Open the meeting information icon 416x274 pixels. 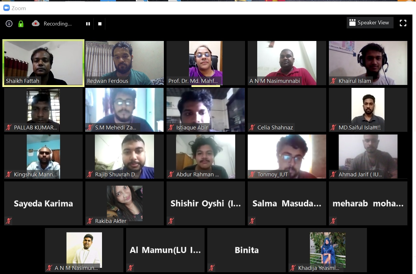9,24
